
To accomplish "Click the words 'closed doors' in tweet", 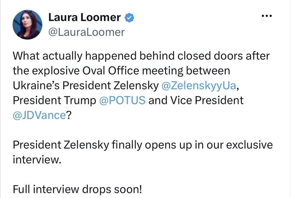I will (x=210, y=56).
